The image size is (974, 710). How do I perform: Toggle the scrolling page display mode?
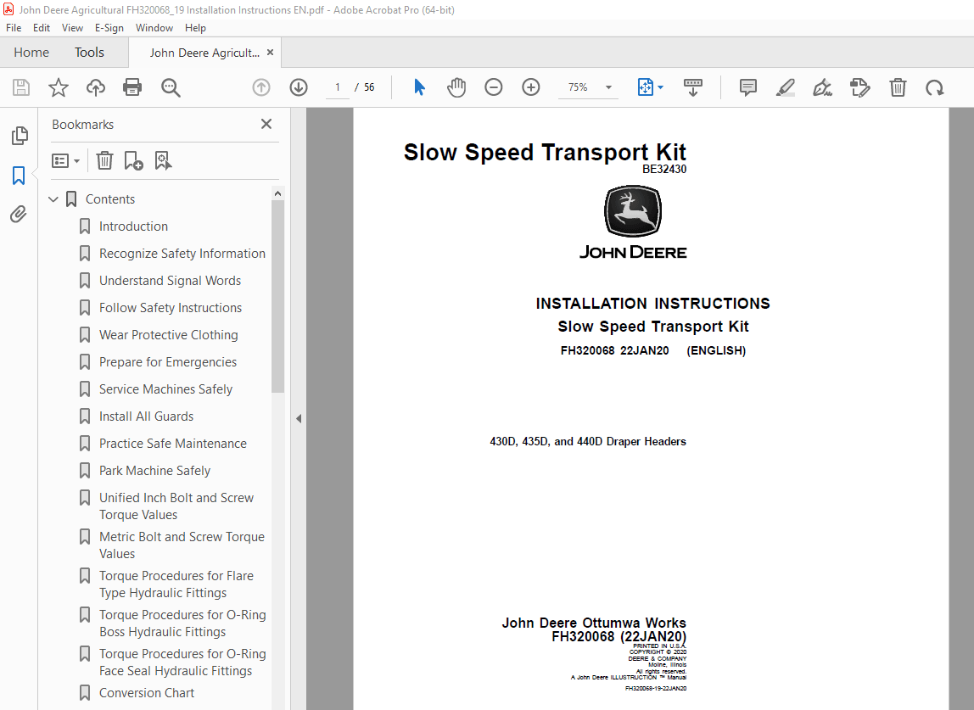[x=693, y=87]
